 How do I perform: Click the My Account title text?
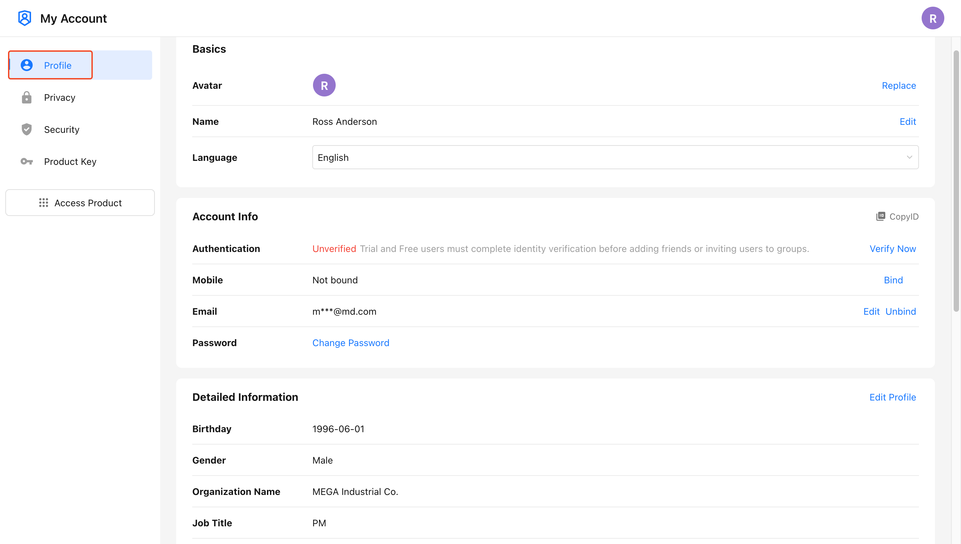click(74, 18)
